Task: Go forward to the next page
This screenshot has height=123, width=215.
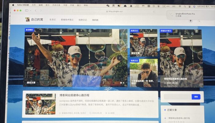Action: (x=41, y=10)
